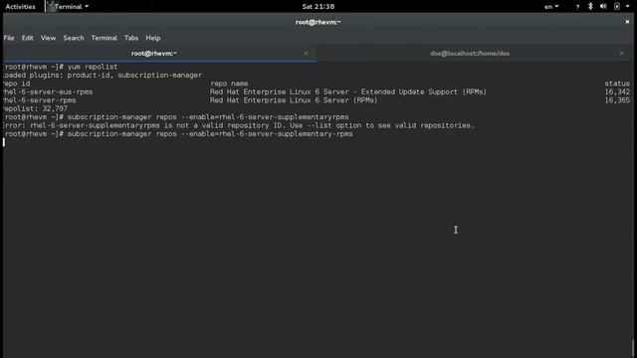Click the battery power icon
This screenshot has width=637, height=358.
617,7
